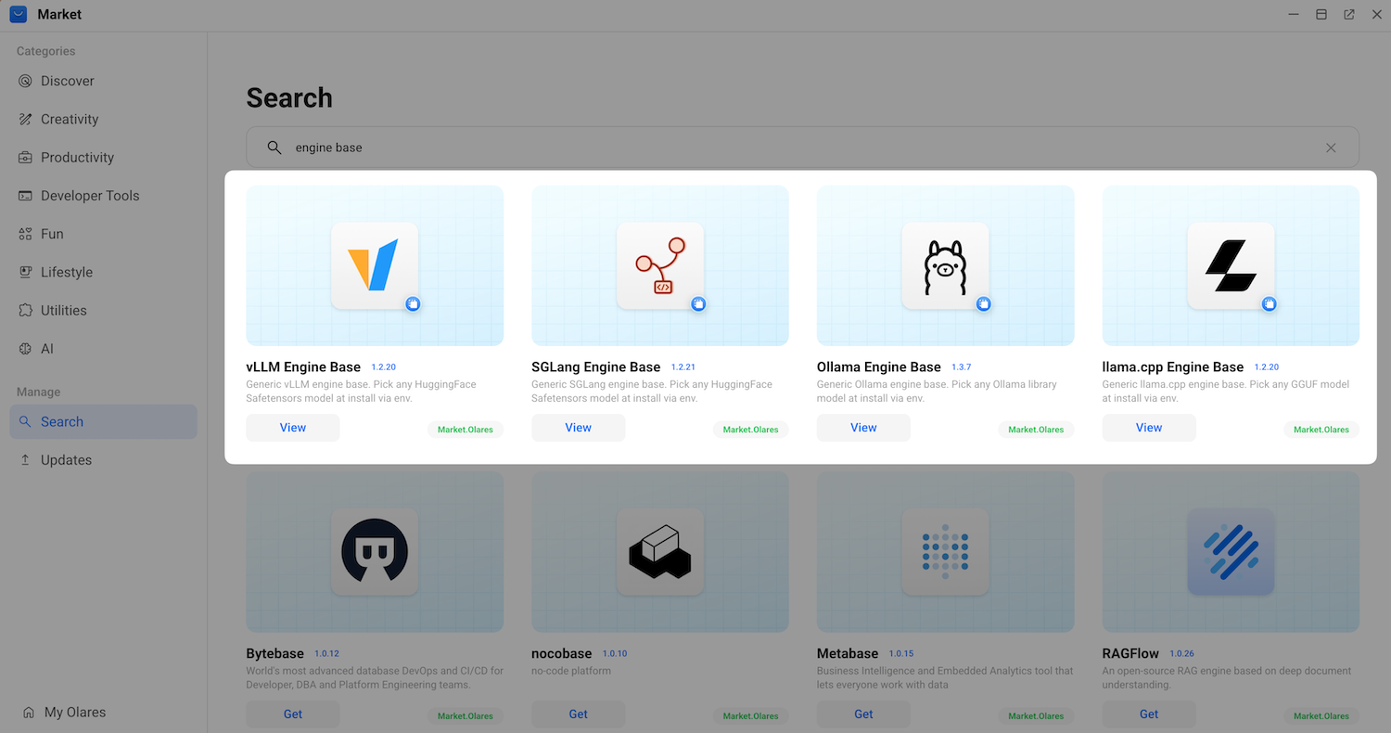The height and width of the screenshot is (733, 1391).
Task: Click the blue badge on Ollama icon
Action: pyautogui.click(x=984, y=303)
